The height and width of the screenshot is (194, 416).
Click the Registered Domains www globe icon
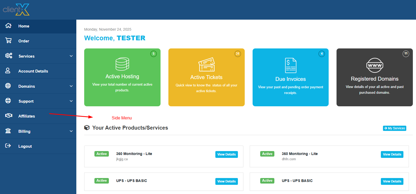(x=375, y=65)
